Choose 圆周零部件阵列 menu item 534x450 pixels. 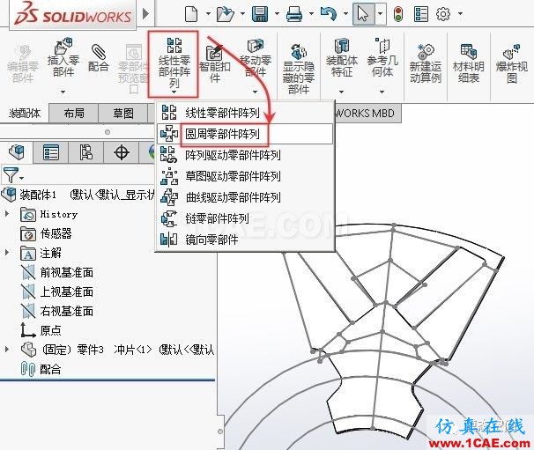click(x=244, y=134)
